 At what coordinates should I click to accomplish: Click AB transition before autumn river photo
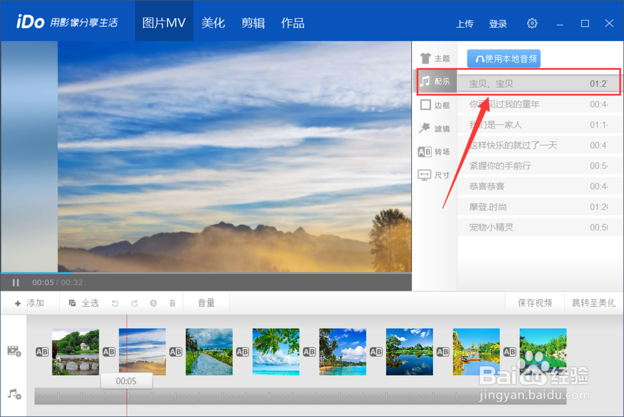pyautogui.click(x=443, y=351)
